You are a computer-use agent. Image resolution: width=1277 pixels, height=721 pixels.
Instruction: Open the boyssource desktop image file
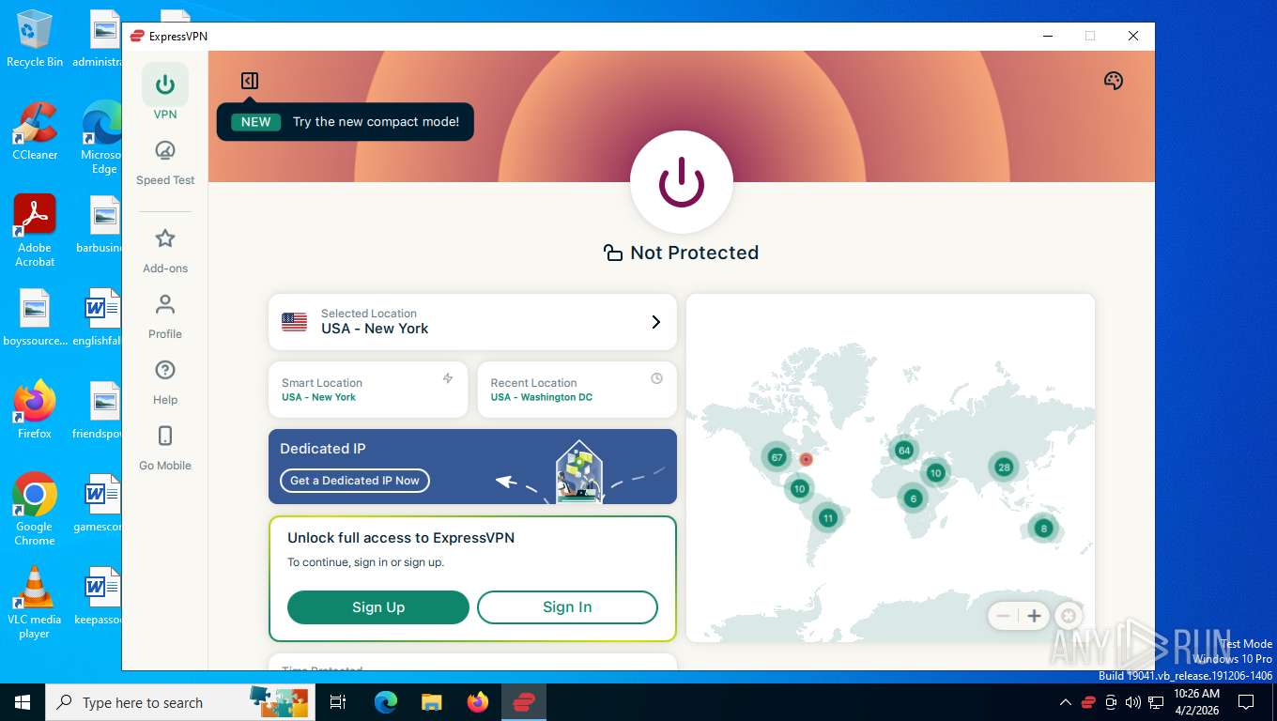click(35, 319)
